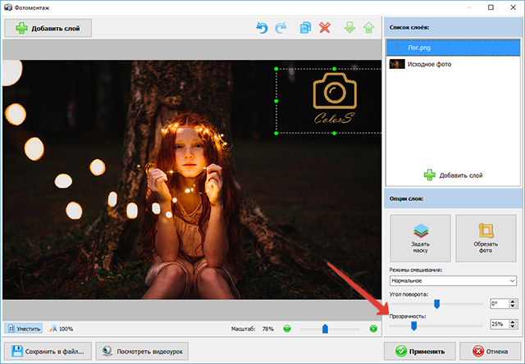
Task: Move layer down with green arrow
Action: (350, 28)
